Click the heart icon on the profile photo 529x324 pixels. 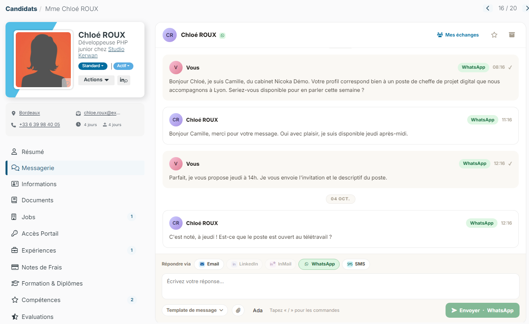click(x=67, y=83)
